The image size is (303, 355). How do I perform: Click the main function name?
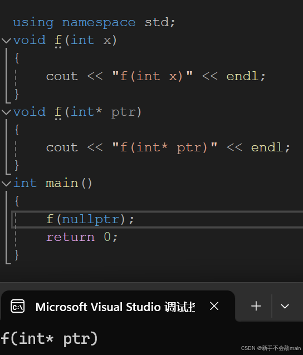[x=62, y=183]
